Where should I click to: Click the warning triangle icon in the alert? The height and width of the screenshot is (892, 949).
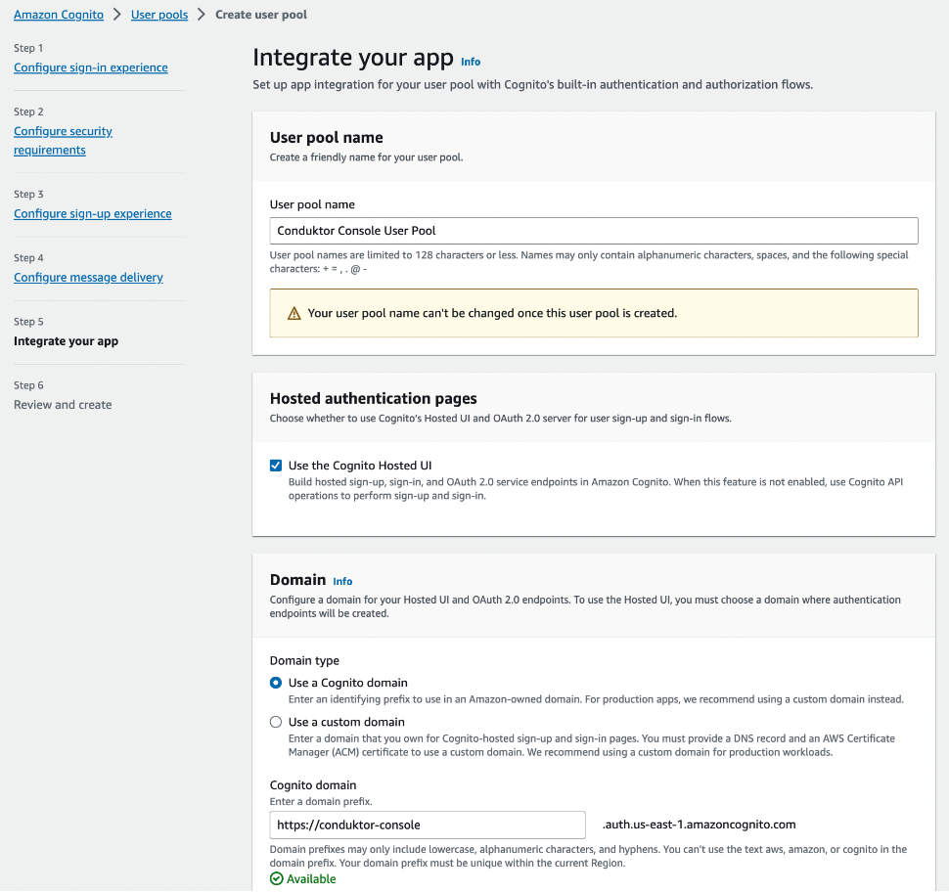[294, 313]
